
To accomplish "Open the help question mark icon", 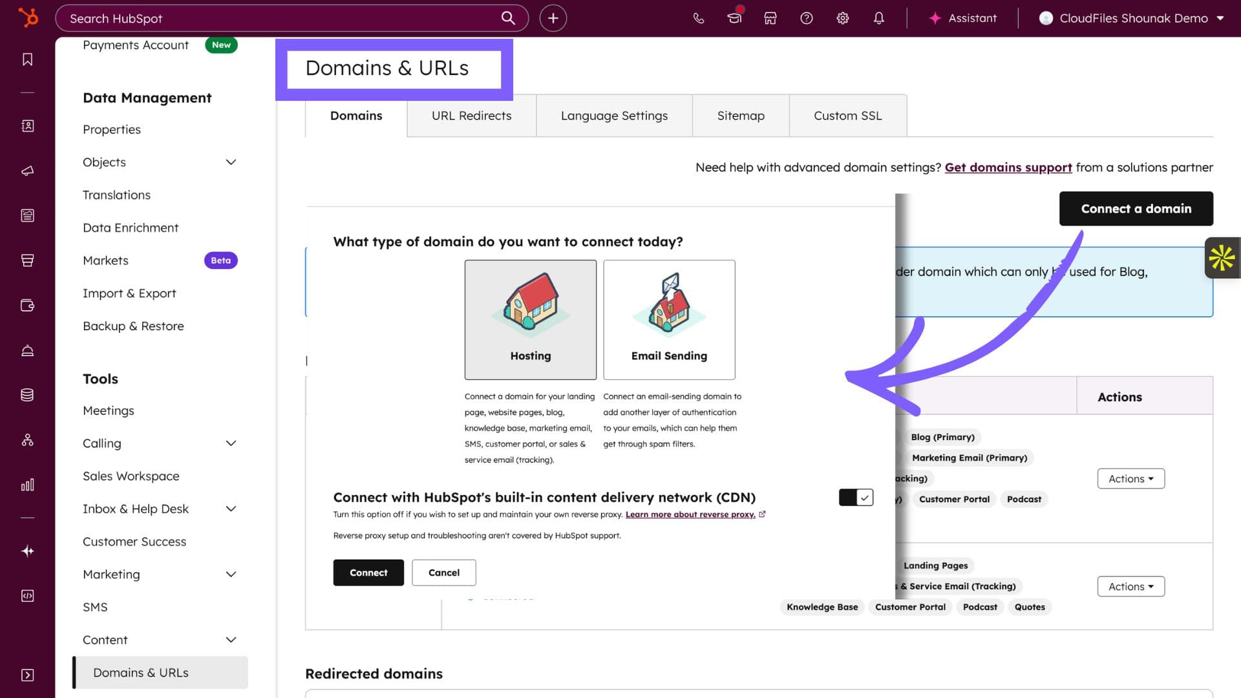I will 806,18.
